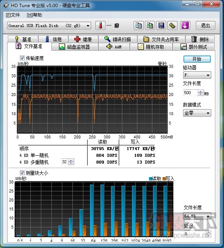Screen dimensions: 224x248
Task: Click the 开始 start button
Action: tap(197, 59)
